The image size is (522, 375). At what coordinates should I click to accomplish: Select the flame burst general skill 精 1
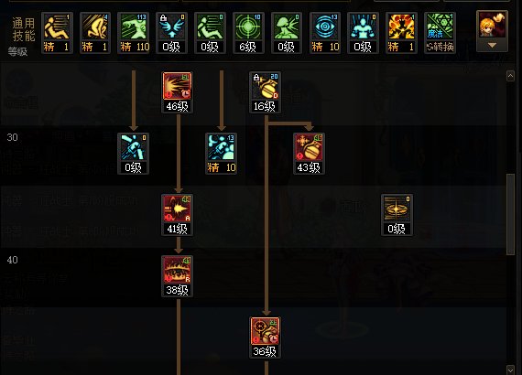click(x=401, y=33)
